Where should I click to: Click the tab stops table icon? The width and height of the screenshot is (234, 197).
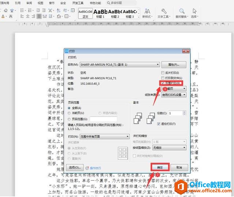pyautogui.click(x=73, y=10)
